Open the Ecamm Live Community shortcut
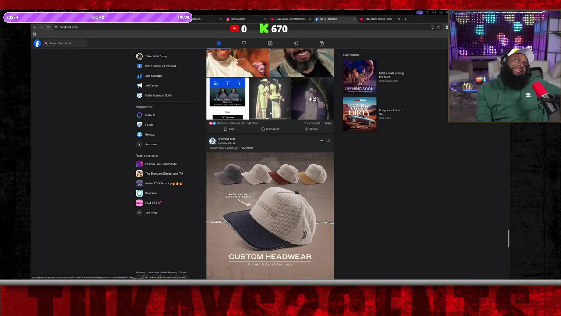The height and width of the screenshot is (316, 561). pos(161,164)
